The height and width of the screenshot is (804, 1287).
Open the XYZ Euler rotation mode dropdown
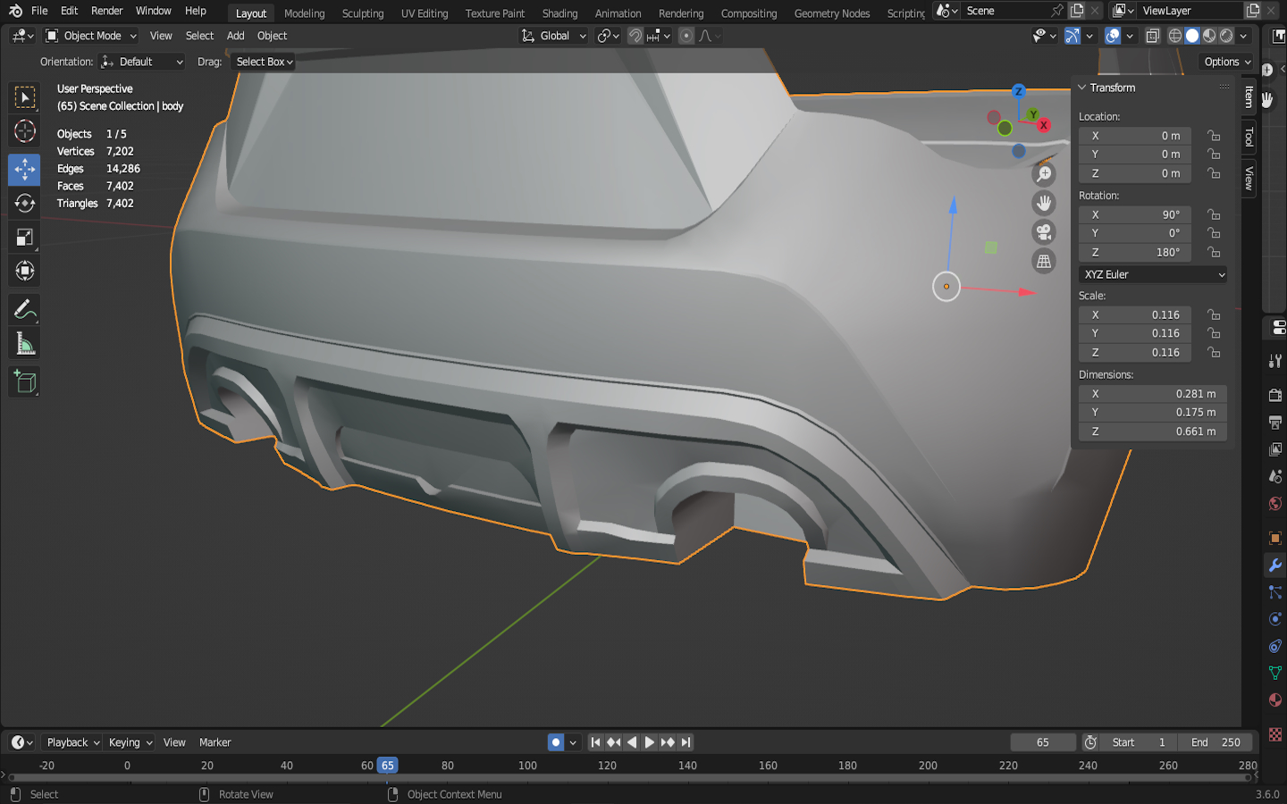click(x=1153, y=274)
